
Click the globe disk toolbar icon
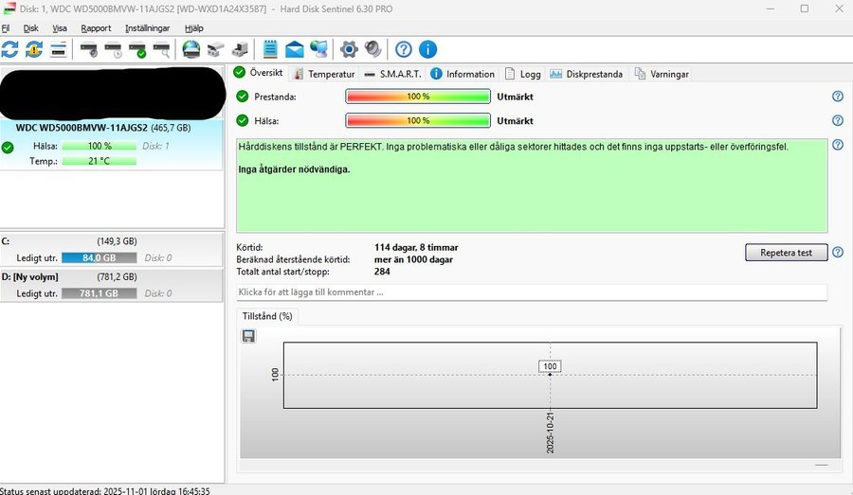pos(191,49)
